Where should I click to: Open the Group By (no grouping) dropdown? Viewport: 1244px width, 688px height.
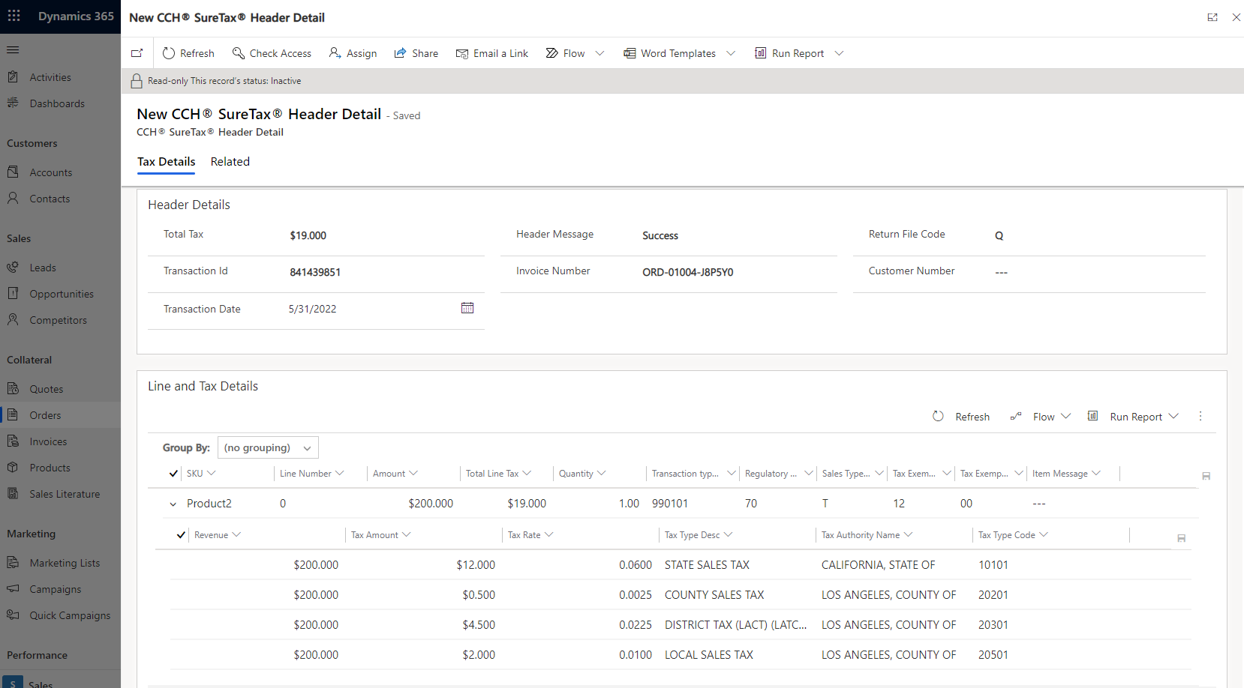(268, 447)
